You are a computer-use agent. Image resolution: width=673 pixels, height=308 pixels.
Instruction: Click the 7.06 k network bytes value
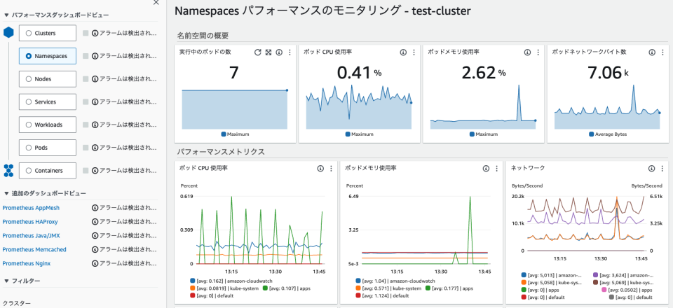pos(607,73)
